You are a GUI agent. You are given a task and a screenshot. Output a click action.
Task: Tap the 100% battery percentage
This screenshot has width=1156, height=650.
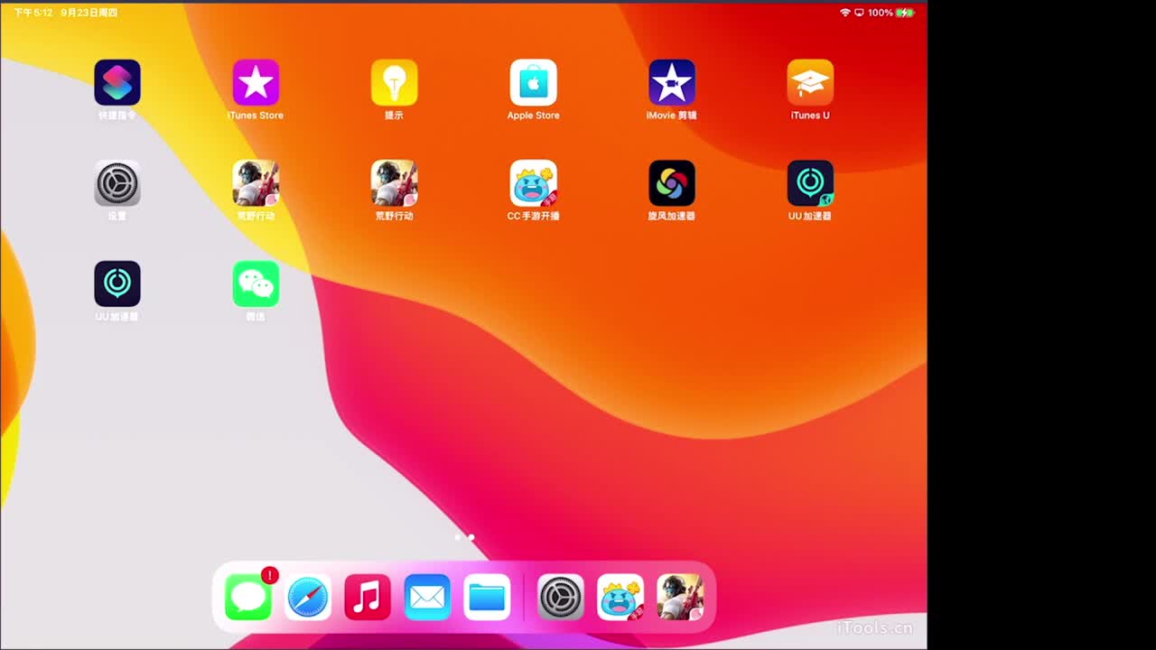pos(881,13)
